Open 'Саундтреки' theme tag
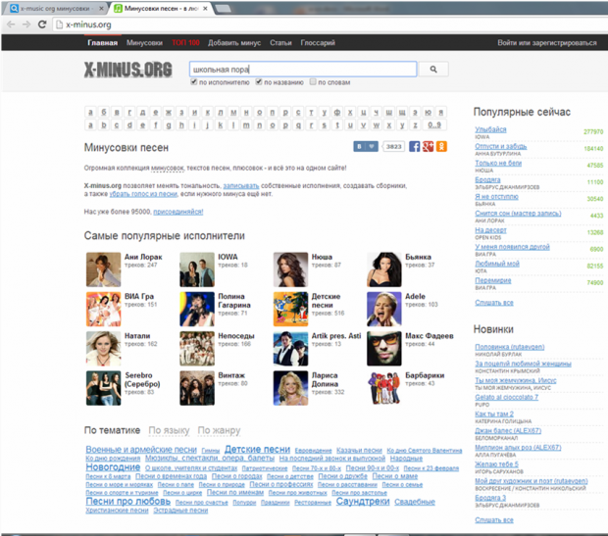The image size is (608, 536). [x=363, y=501]
